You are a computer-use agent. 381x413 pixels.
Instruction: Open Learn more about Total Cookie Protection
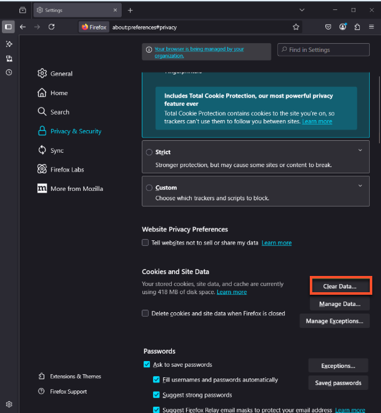tap(317, 121)
